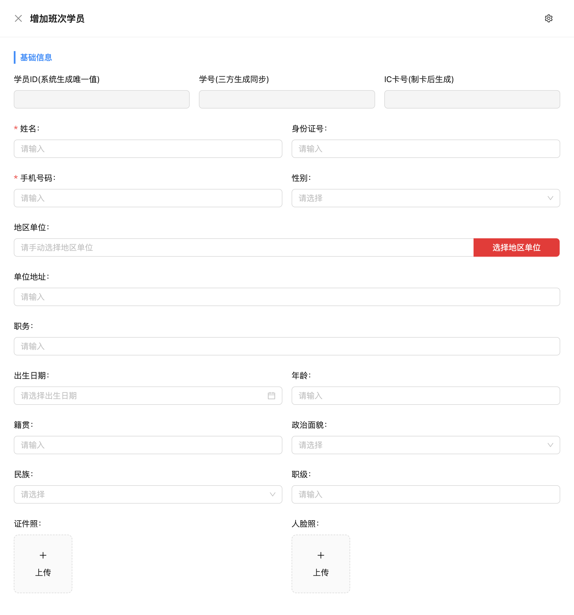
Task: Focus the 年龄 input field
Action: pos(426,396)
